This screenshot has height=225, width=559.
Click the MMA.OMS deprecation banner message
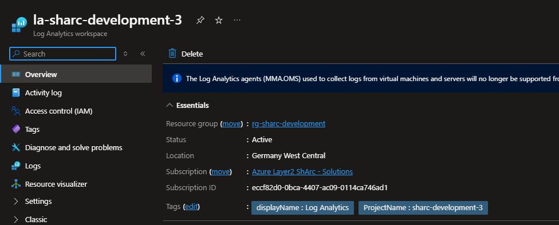[x=372, y=79]
